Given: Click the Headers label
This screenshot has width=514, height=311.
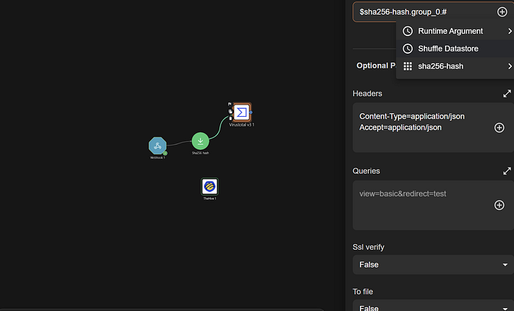Looking at the screenshot, I should coord(367,93).
